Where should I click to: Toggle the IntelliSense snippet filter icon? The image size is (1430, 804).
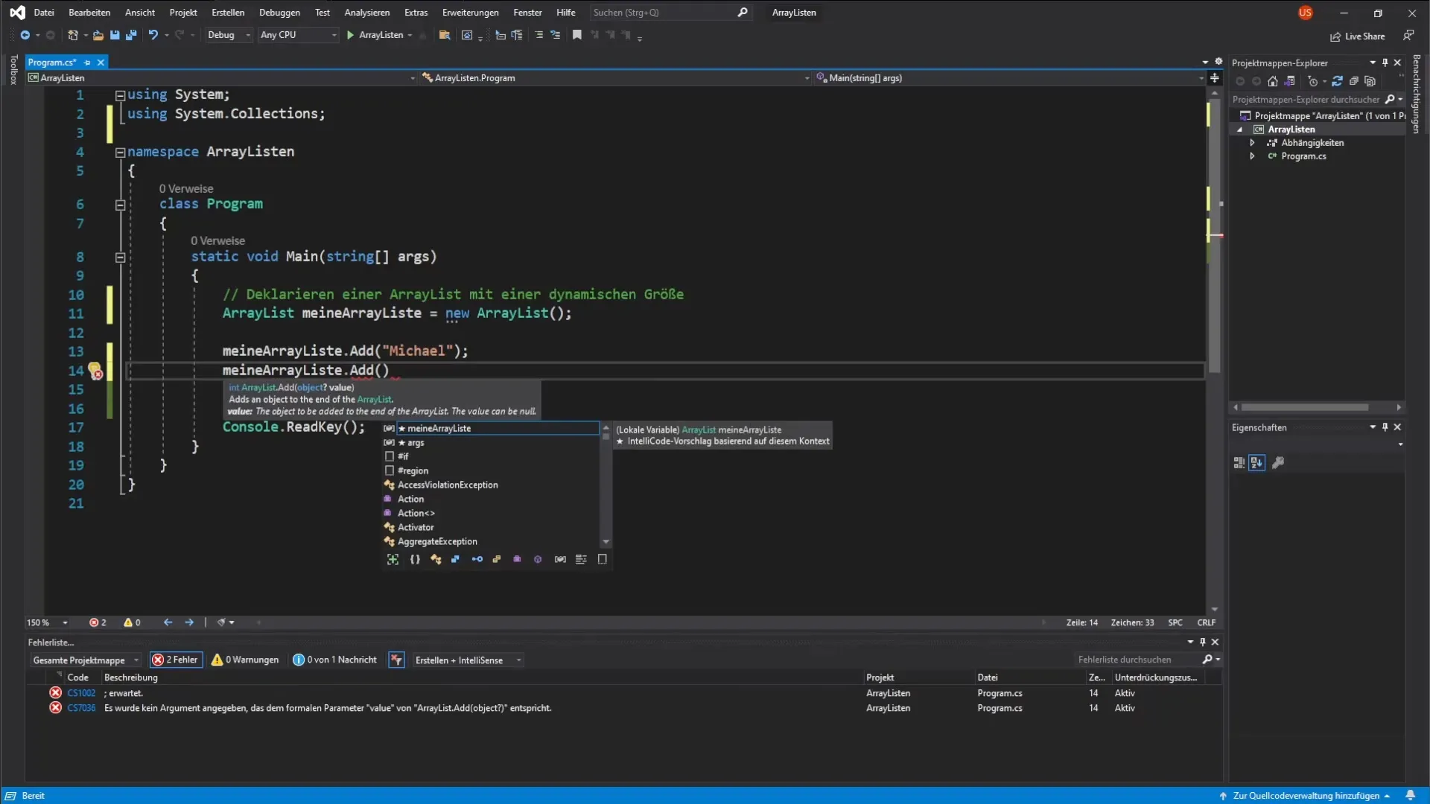click(602, 559)
